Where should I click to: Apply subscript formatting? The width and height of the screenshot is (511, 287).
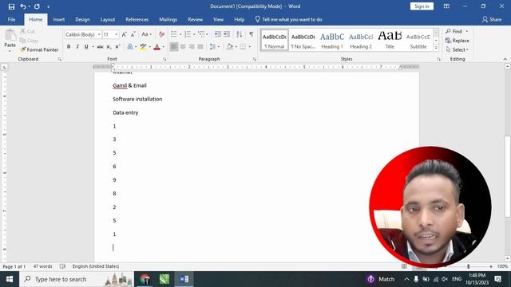109,47
